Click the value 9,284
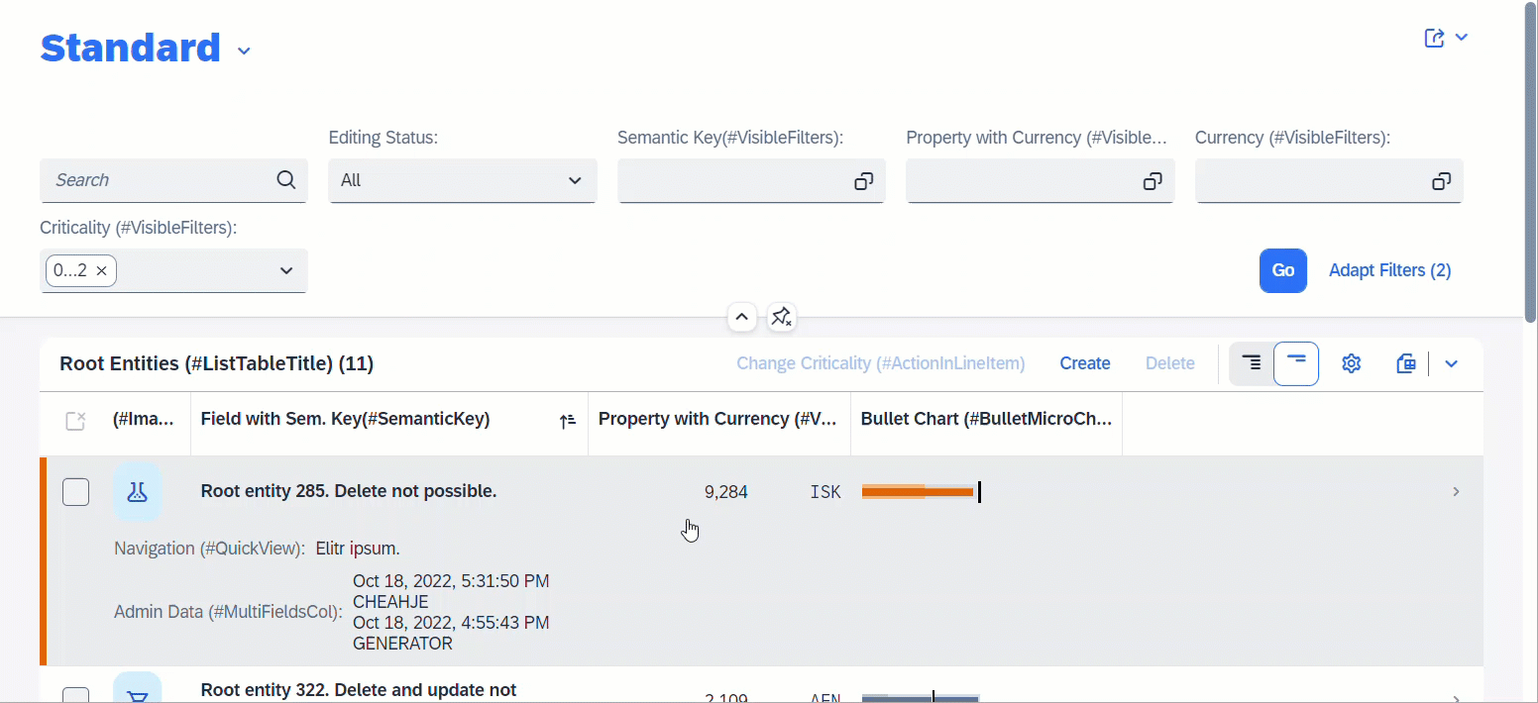The image size is (1538, 703). coord(726,492)
